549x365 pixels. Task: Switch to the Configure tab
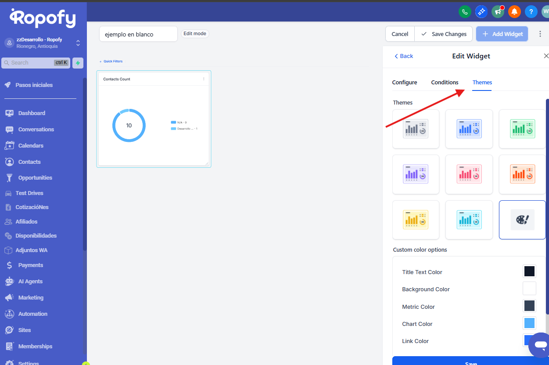point(404,83)
